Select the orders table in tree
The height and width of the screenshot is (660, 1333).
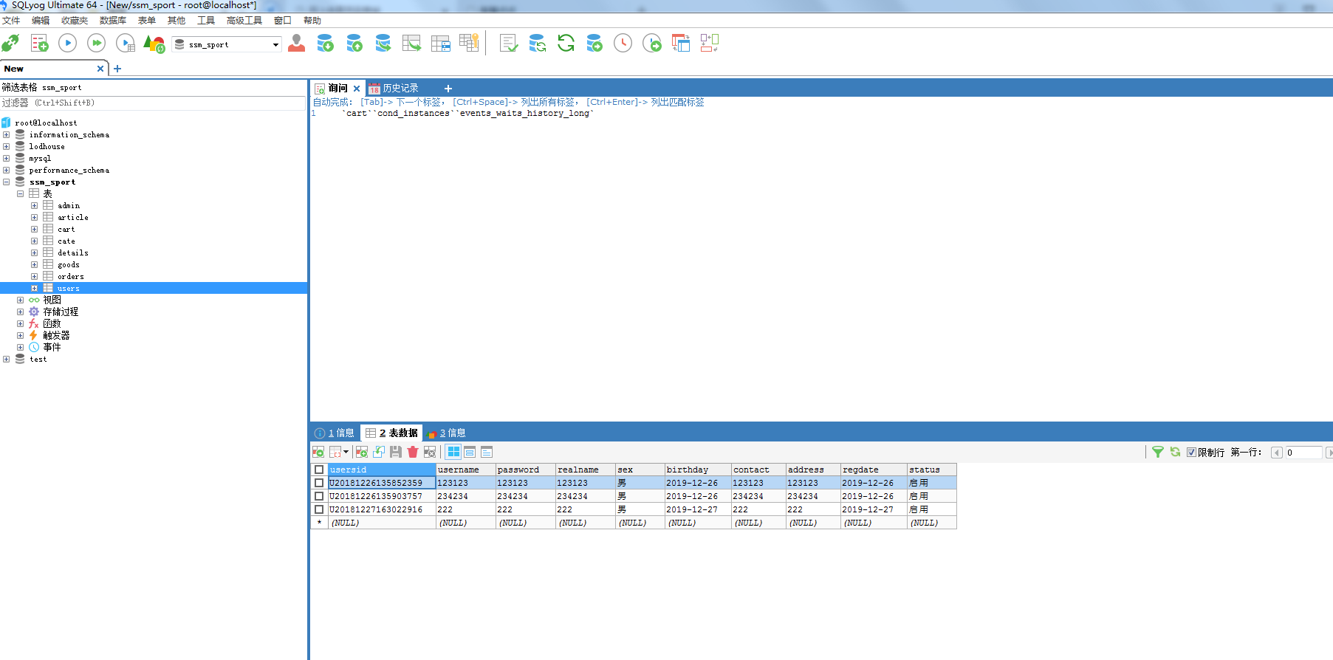coord(70,277)
